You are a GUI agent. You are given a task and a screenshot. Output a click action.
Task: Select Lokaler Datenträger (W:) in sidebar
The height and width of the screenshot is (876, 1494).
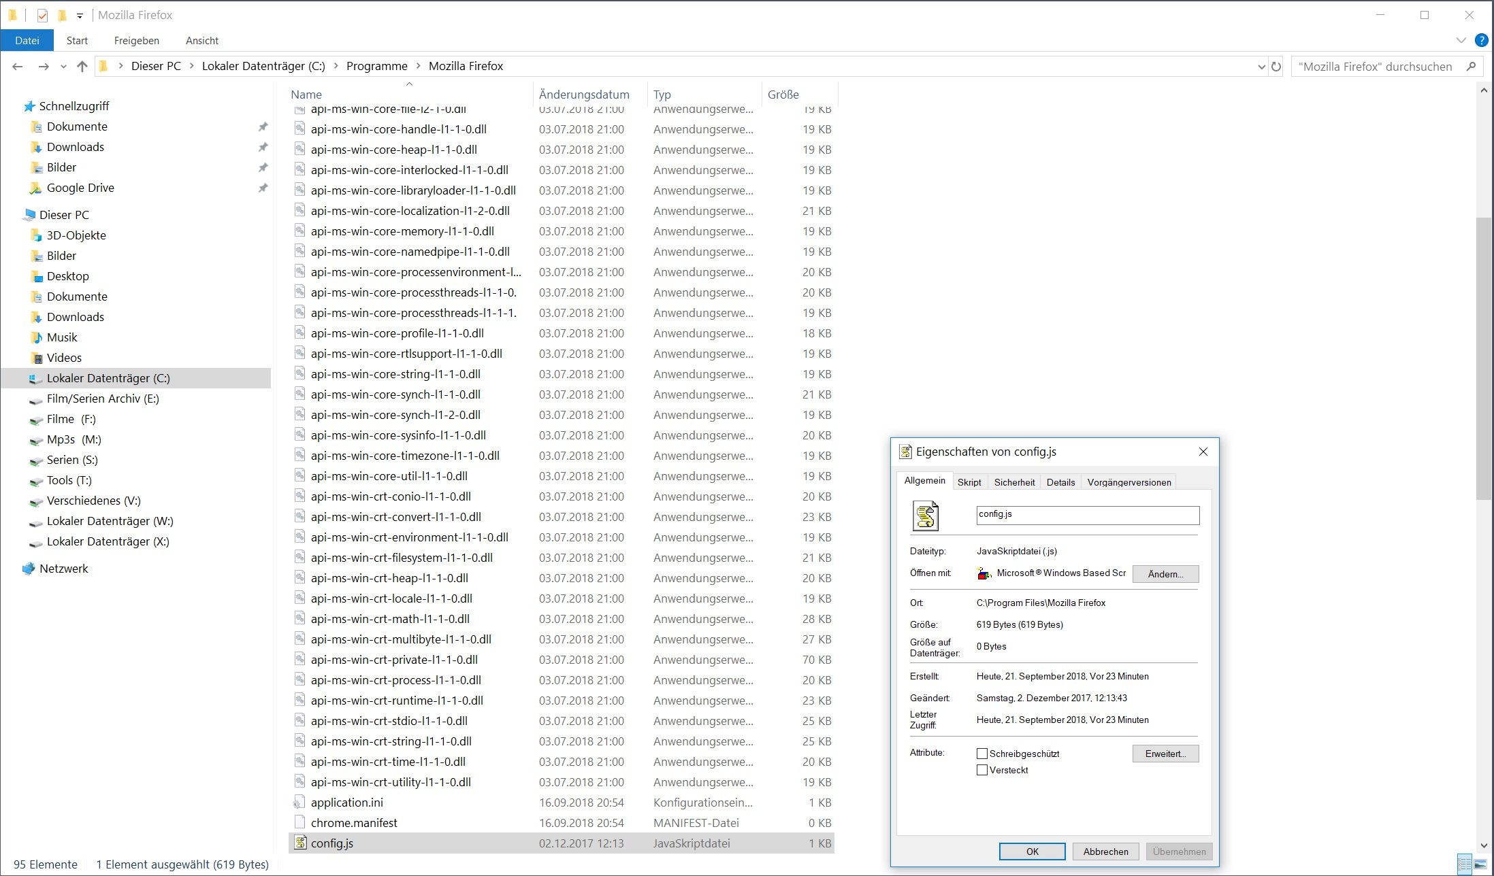[x=110, y=521]
